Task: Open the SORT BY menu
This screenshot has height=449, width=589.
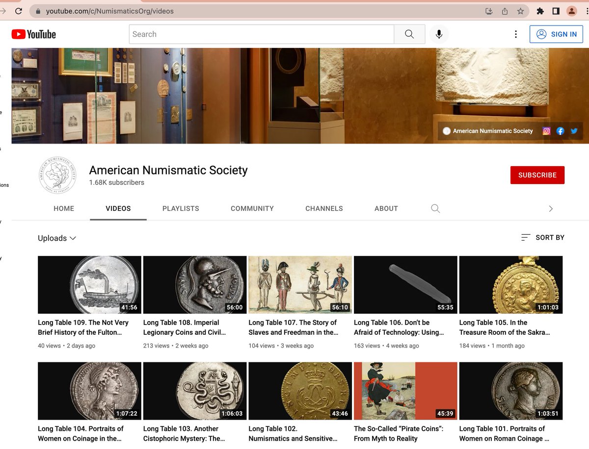Action: tap(543, 237)
